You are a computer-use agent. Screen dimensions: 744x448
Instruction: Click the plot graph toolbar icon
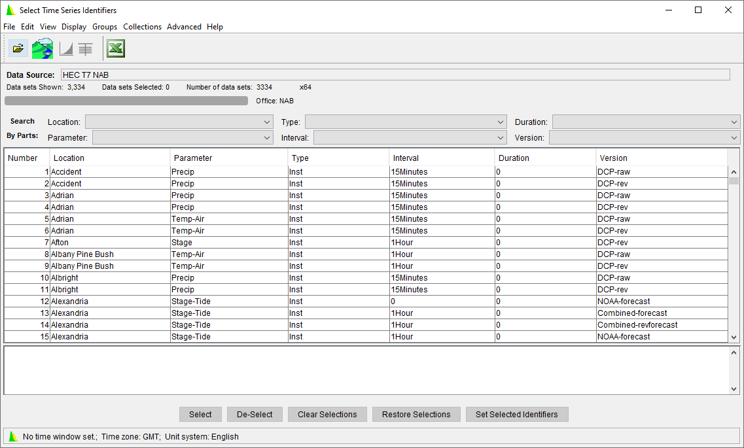pyautogui.click(x=66, y=49)
